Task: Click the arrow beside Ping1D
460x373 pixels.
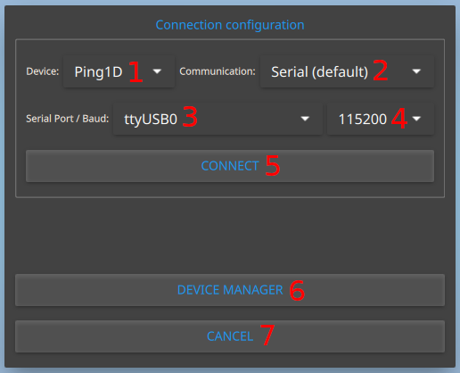Action: [157, 71]
